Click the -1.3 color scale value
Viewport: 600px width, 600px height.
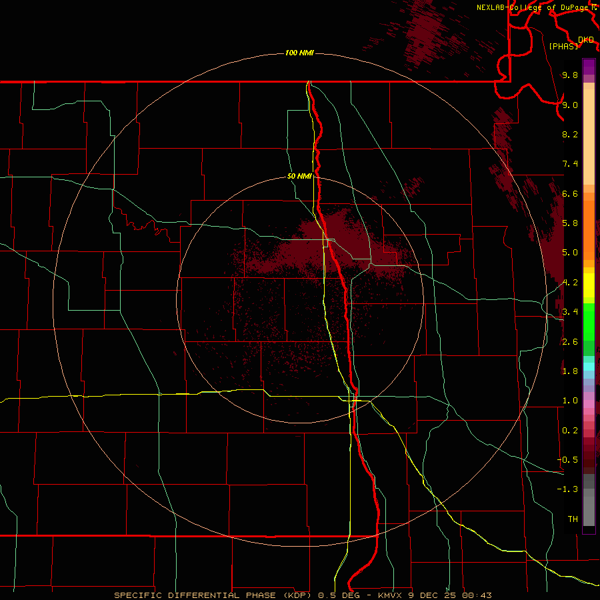click(567, 489)
